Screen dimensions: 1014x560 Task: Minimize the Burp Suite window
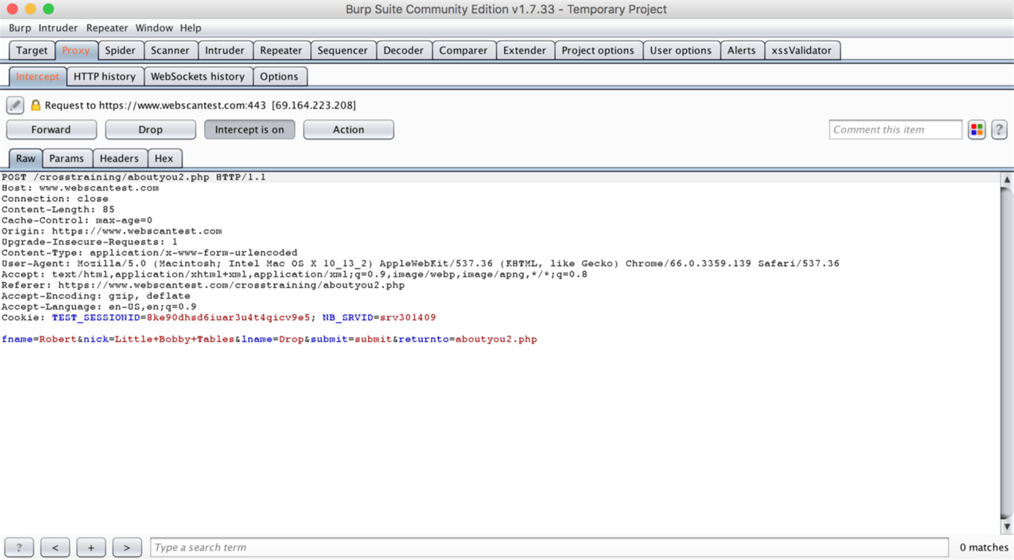coord(30,9)
